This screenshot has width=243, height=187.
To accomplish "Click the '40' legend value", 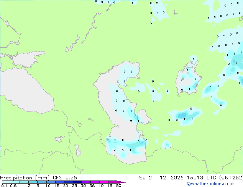I will [101, 185].
